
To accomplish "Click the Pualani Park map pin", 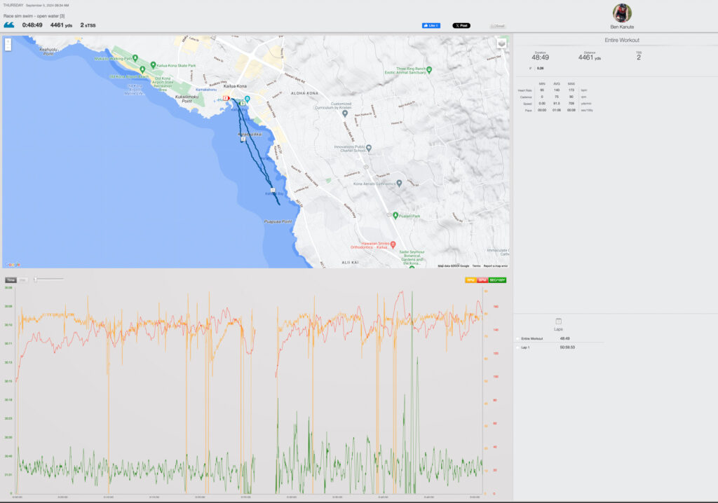I will pos(395,215).
